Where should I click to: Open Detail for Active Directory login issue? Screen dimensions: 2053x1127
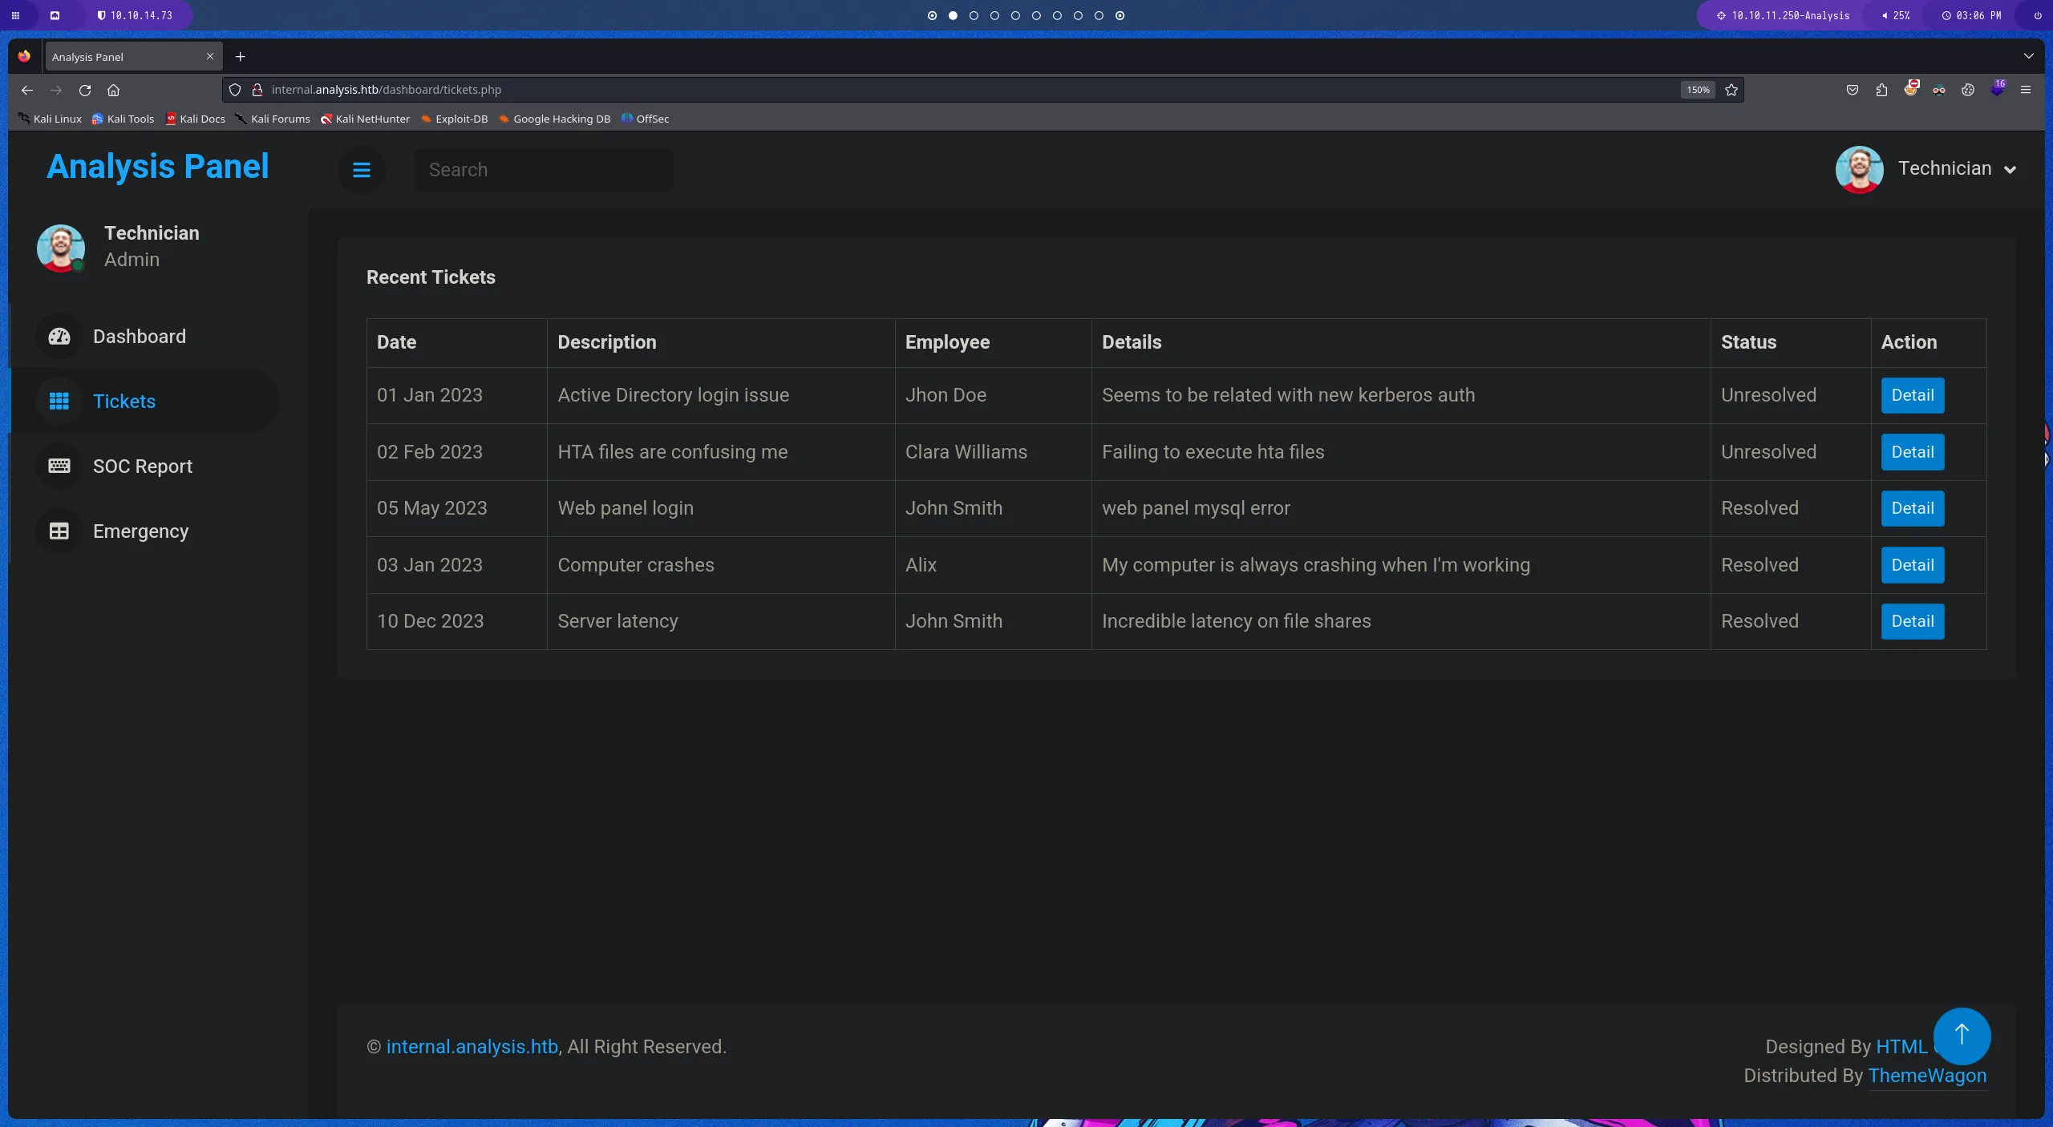click(x=1912, y=395)
